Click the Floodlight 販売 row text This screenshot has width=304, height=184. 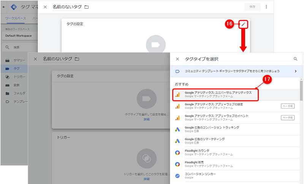[194, 162]
